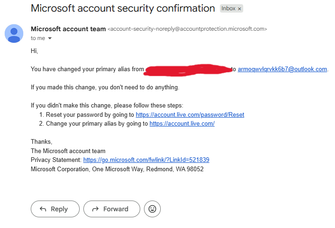Viewport: 335px width, 228px height.
Task: Open the armoqwvlqrvkk6b7@outlook.com link
Action: tap(282, 69)
